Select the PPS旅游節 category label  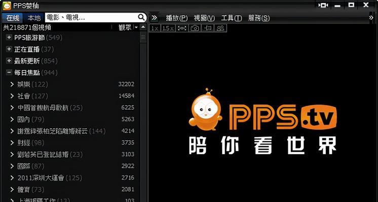pos(29,37)
